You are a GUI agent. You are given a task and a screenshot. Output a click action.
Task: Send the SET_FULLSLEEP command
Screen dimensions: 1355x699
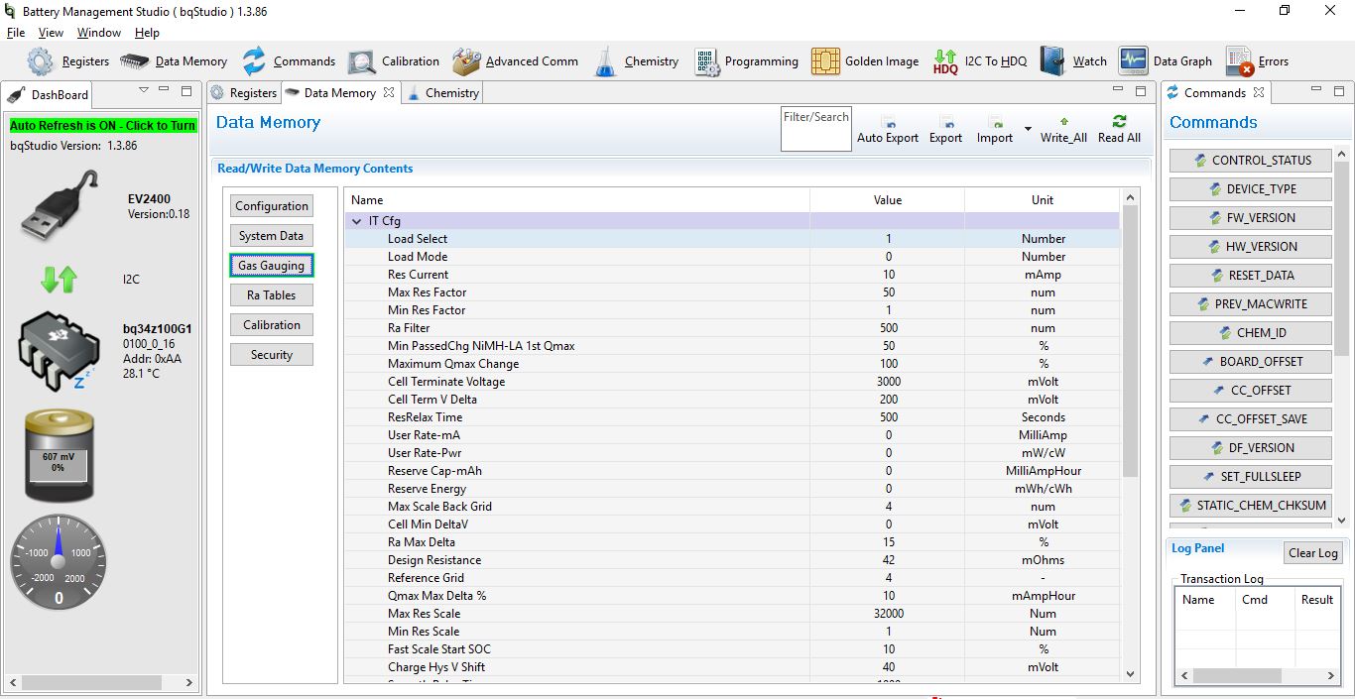click(1250, 476)
